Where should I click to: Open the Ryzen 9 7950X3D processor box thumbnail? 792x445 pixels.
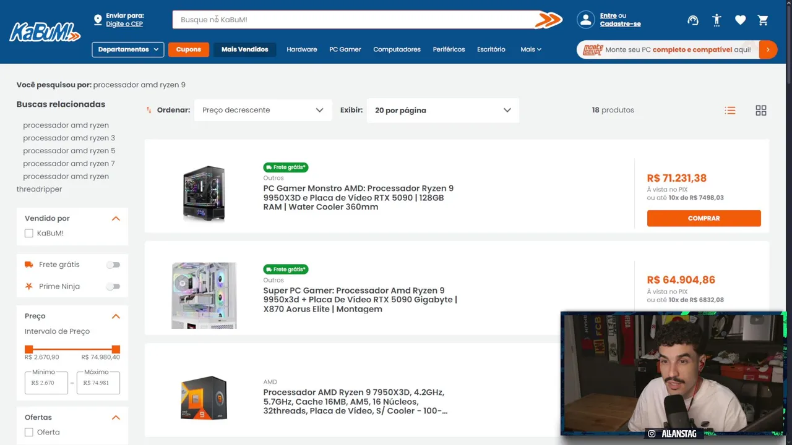(x=204, y=397)
